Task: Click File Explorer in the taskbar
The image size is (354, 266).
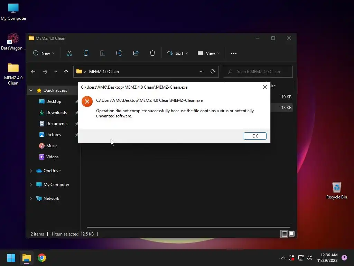Action: pos(26,258)
